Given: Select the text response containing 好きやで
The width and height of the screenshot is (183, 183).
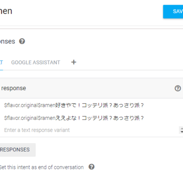Looking at the screenshot, I should (x=74, y=105).
